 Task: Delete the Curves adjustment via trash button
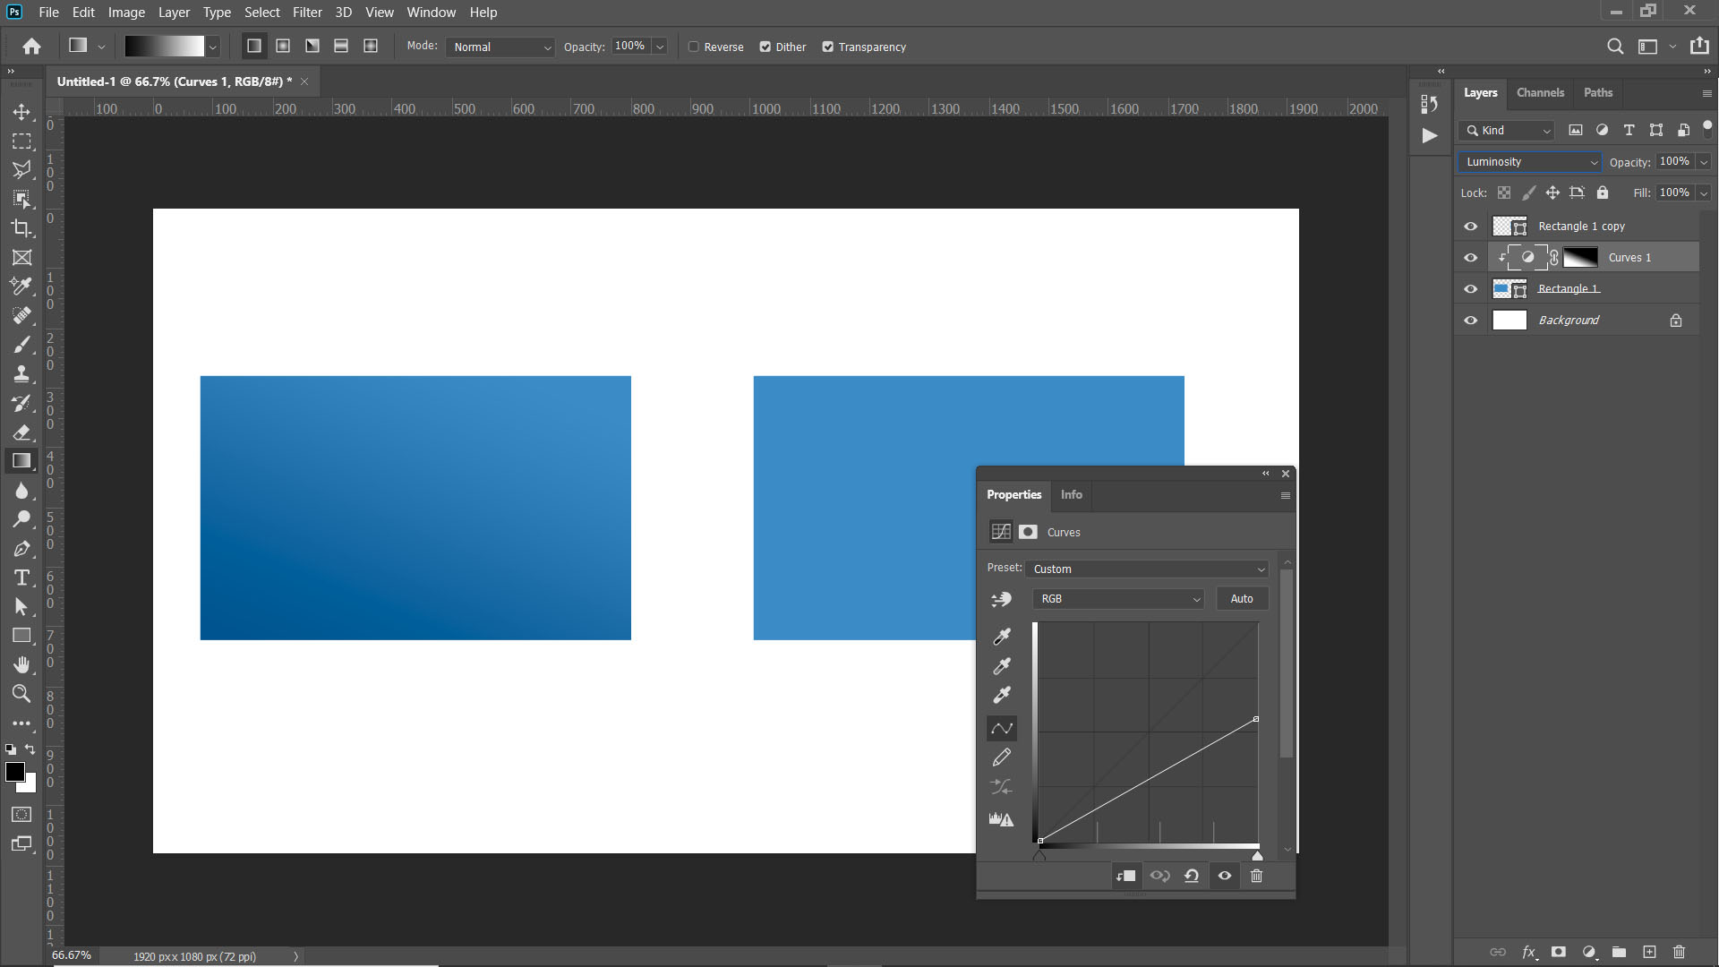click(1256, 876)
